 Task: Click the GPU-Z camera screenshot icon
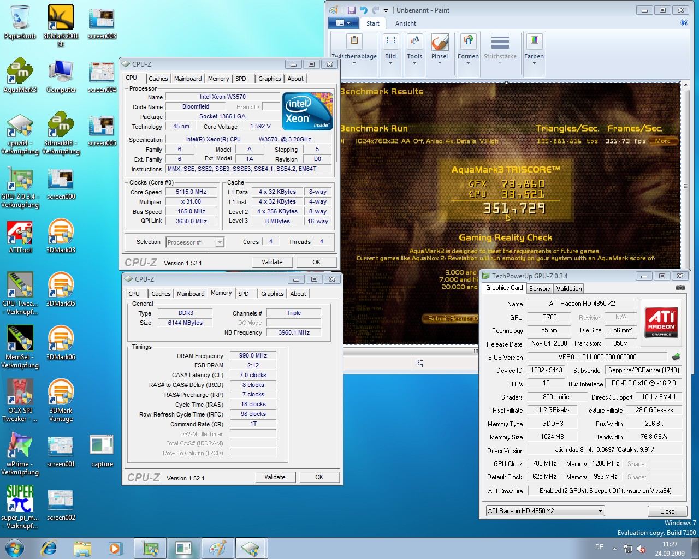click(x=680, y=288)
